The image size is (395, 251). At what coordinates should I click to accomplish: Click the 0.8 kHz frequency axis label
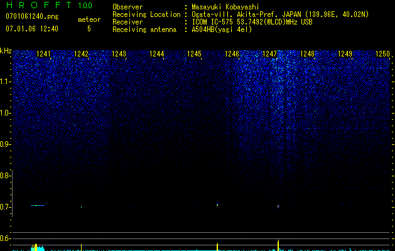point(5,176)
